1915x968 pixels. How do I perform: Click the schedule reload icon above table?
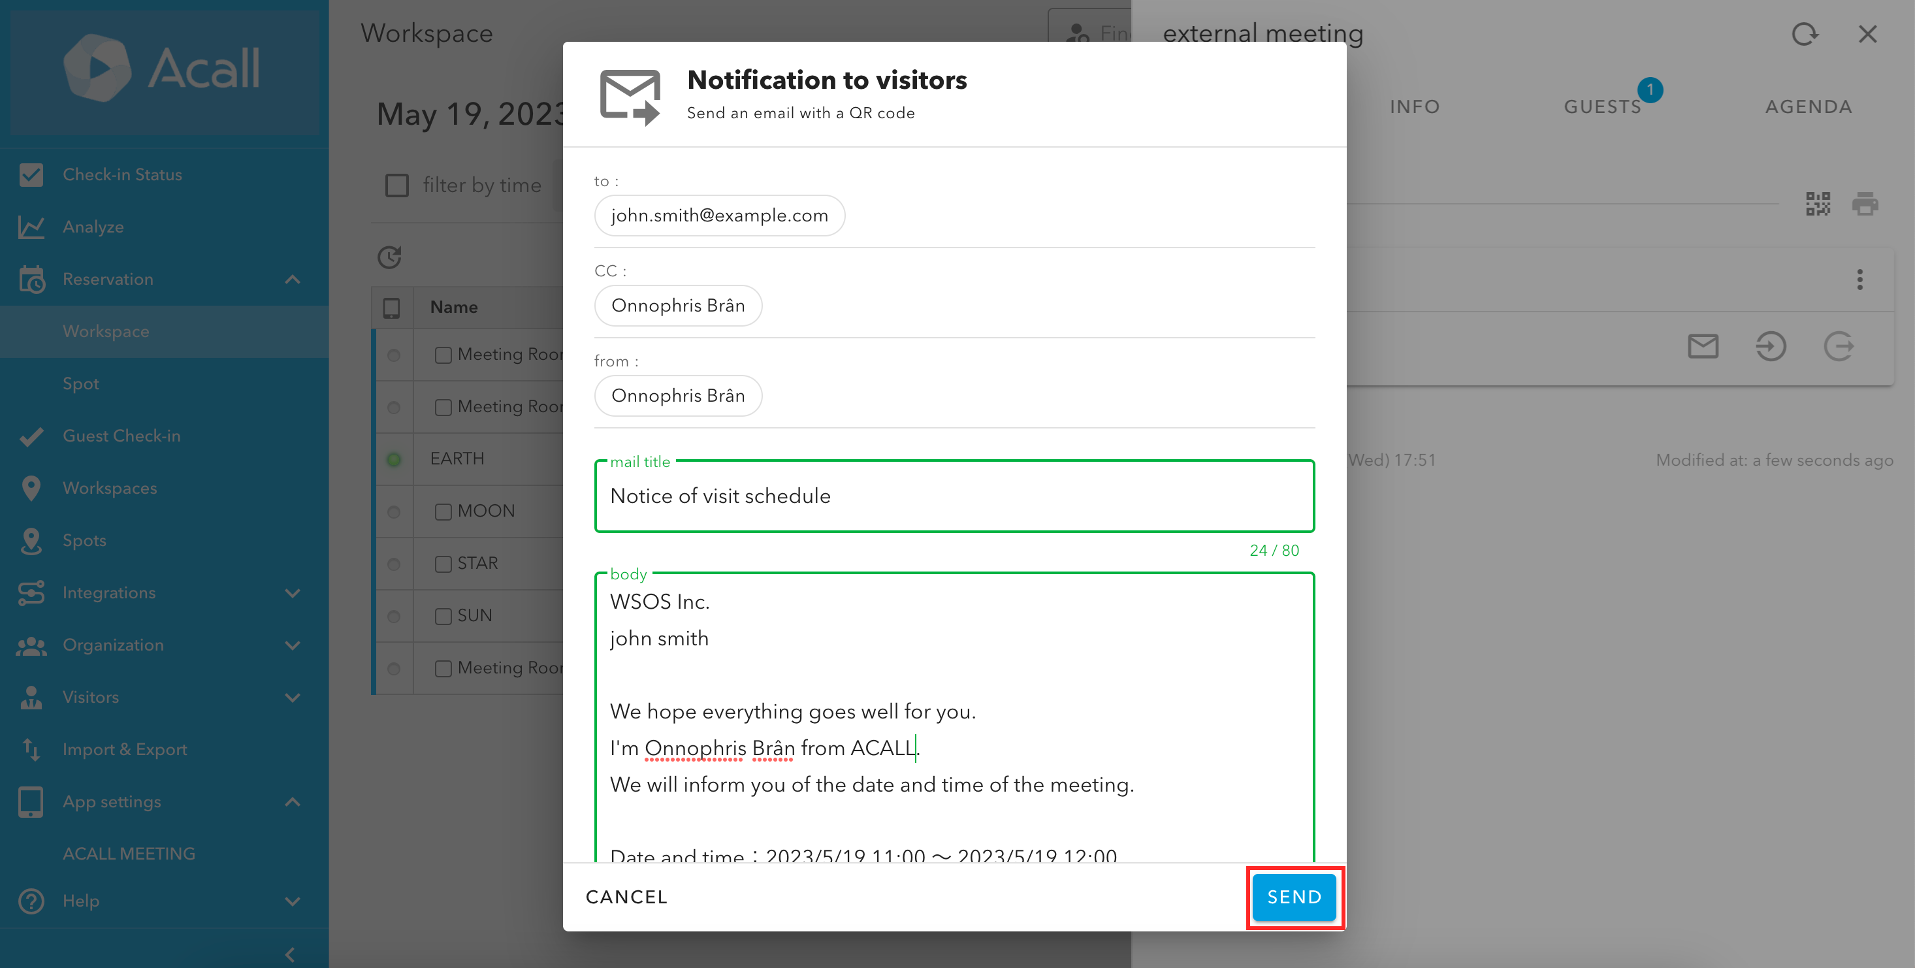pyautogui.click(x=389, y=257)
